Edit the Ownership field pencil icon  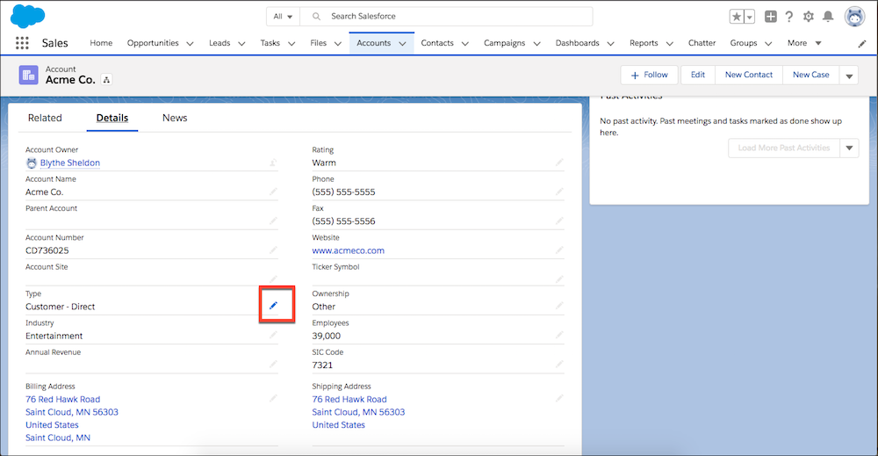559,305
